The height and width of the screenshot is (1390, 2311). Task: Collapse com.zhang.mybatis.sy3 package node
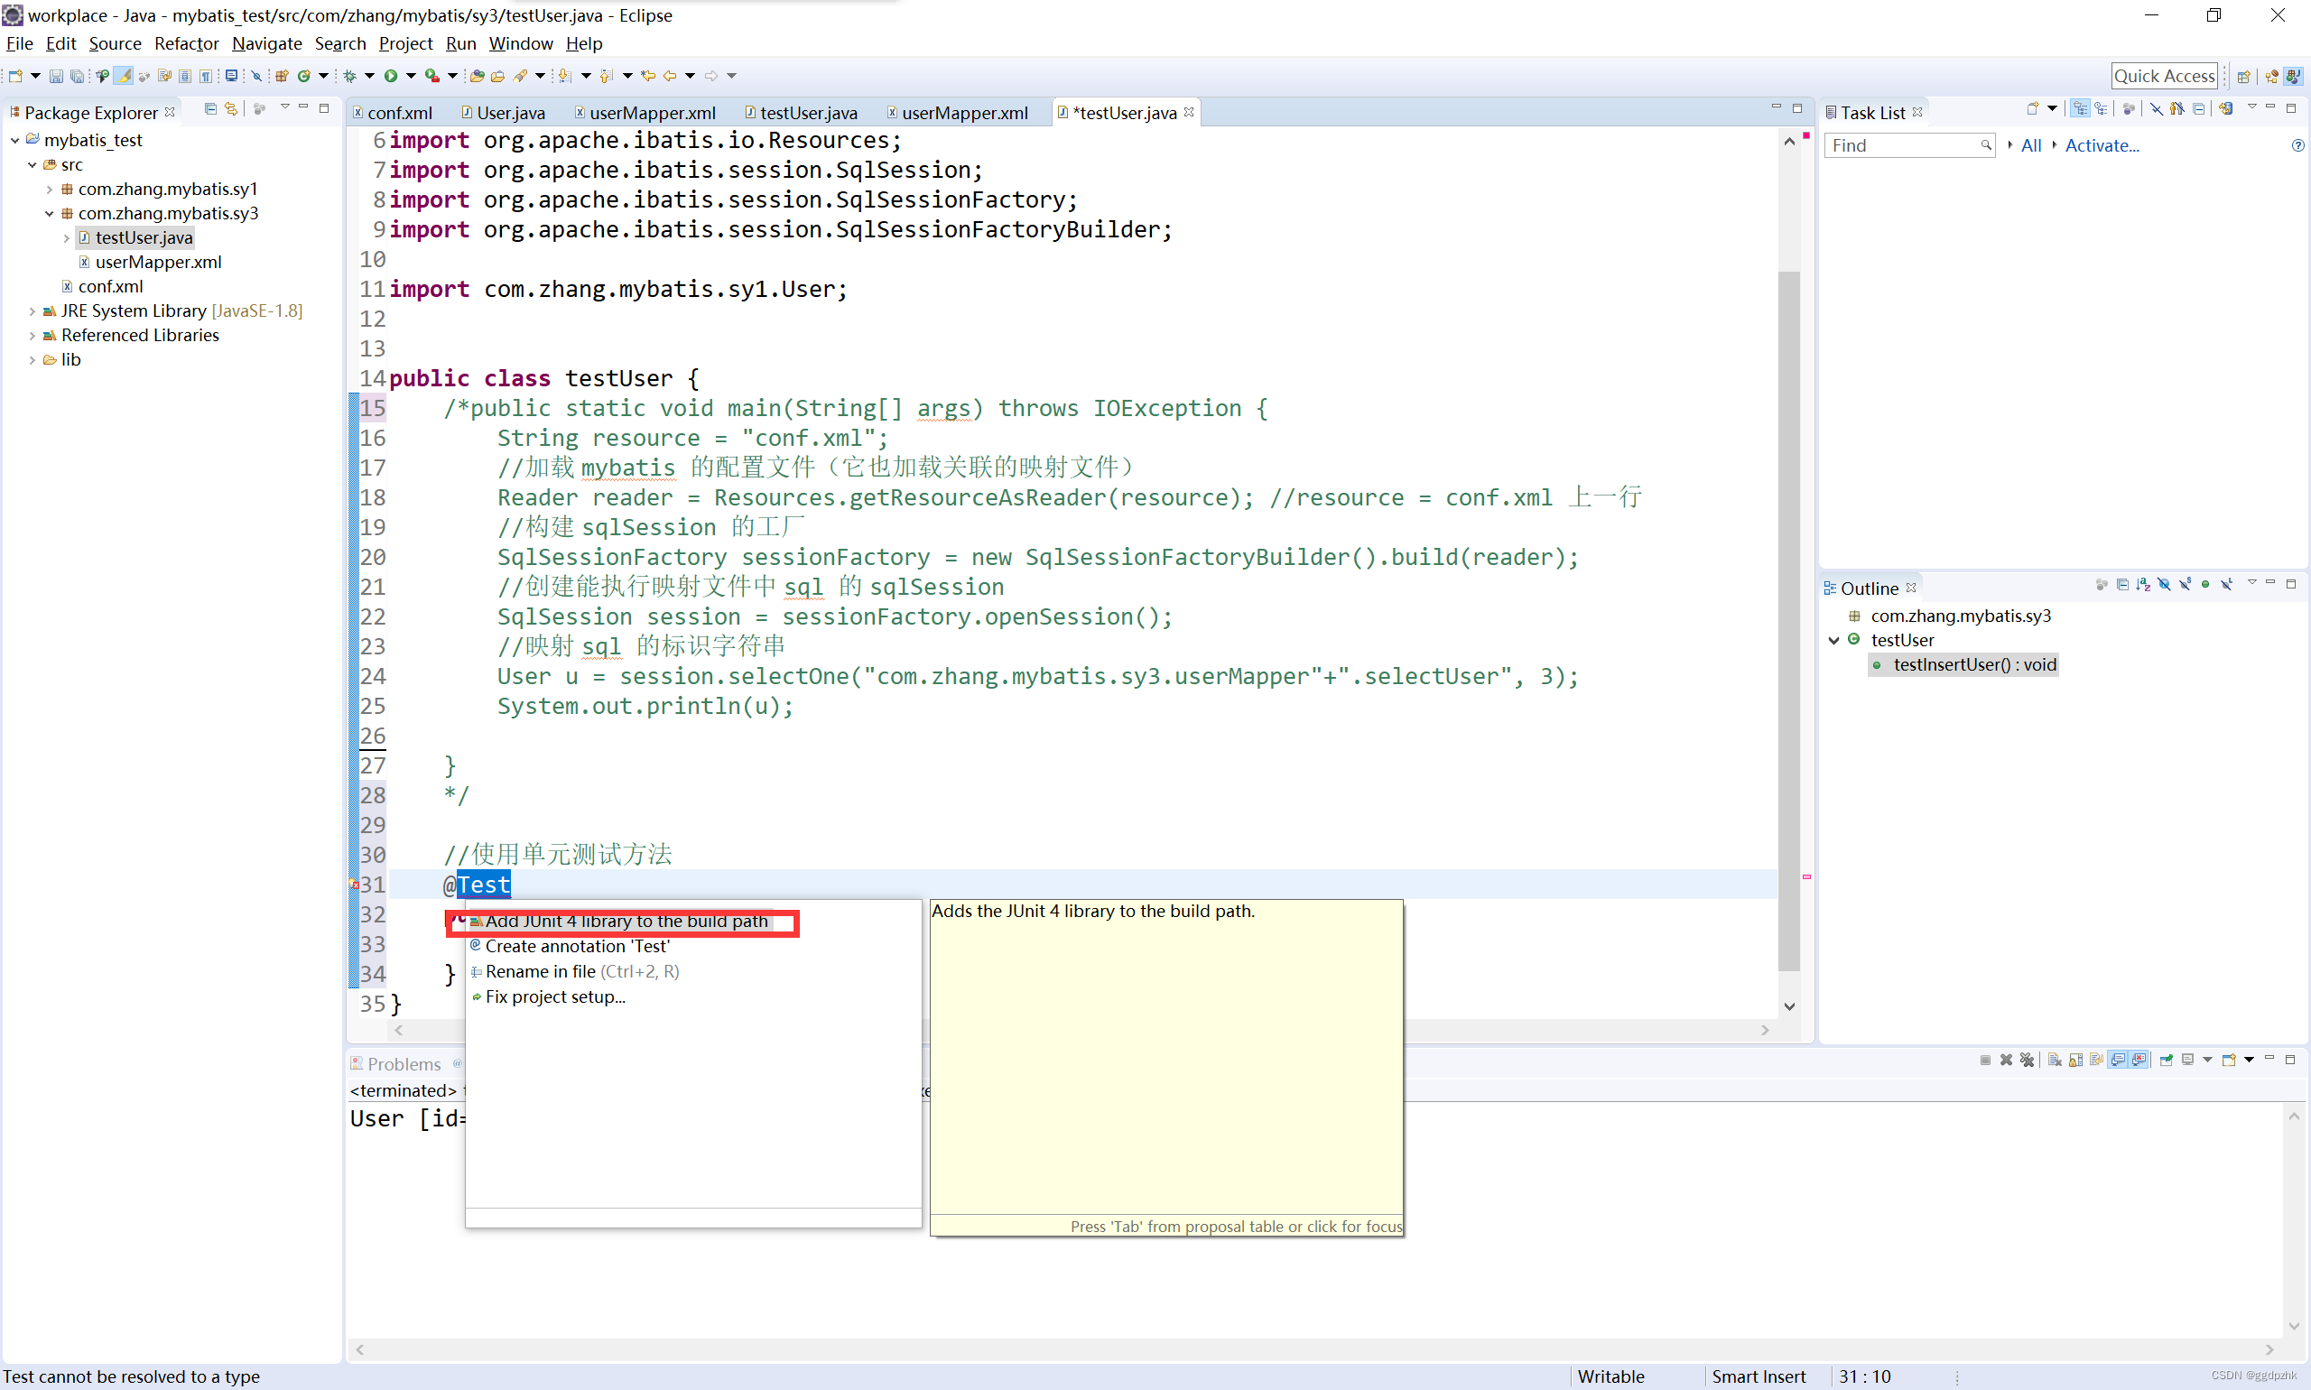click(x=50, y=214)
